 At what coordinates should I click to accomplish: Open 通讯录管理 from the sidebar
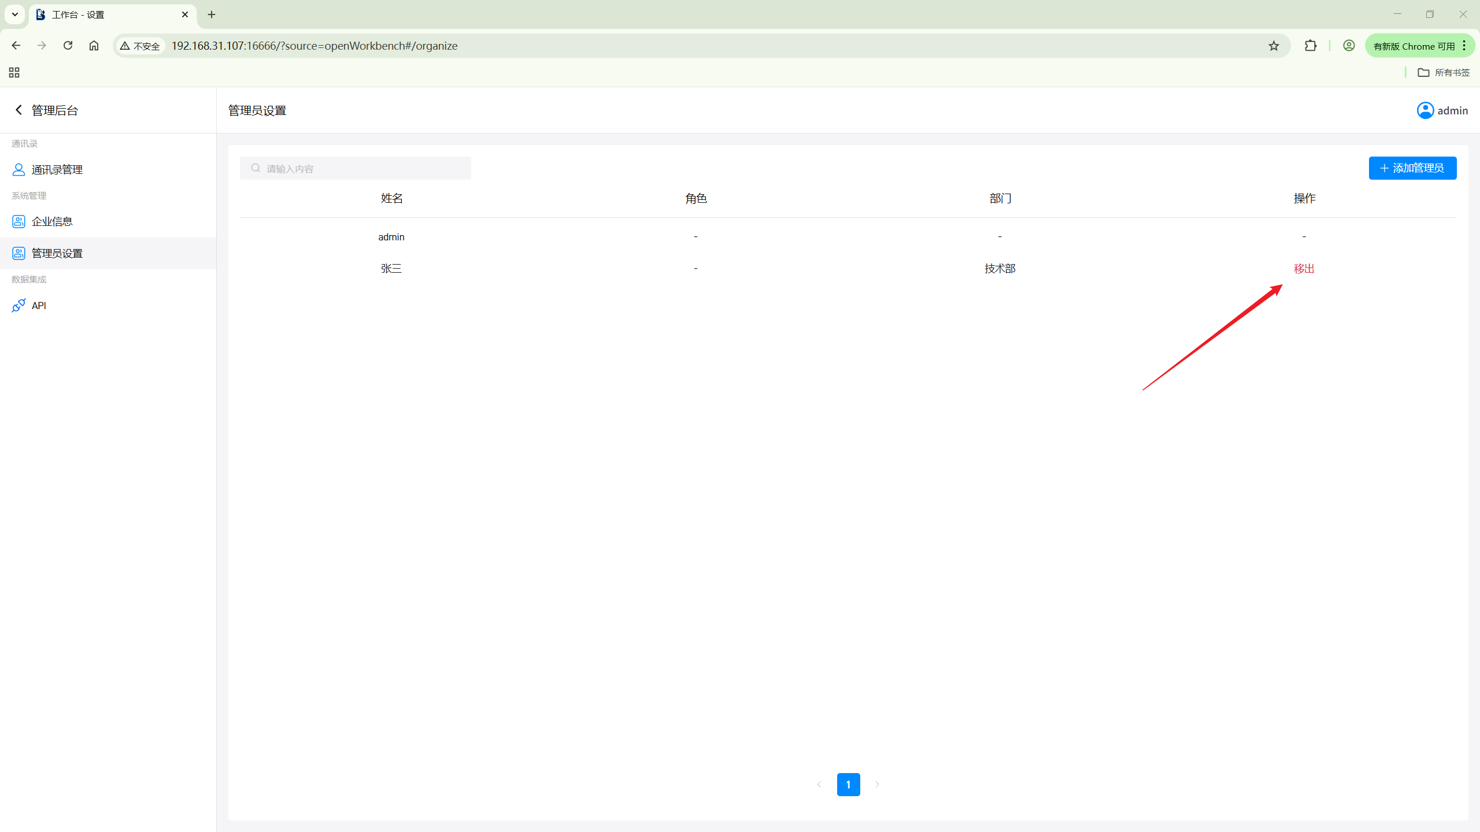pyautogui.click(x=57, y=169)
